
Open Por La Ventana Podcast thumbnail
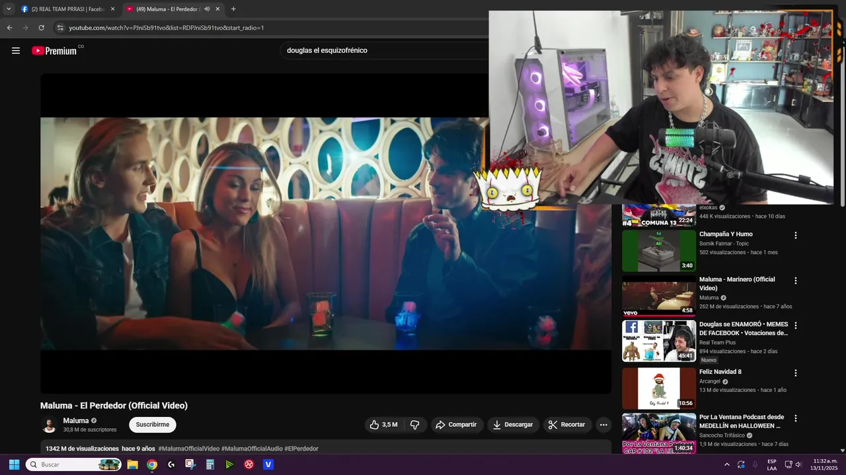tap(659, 433)
